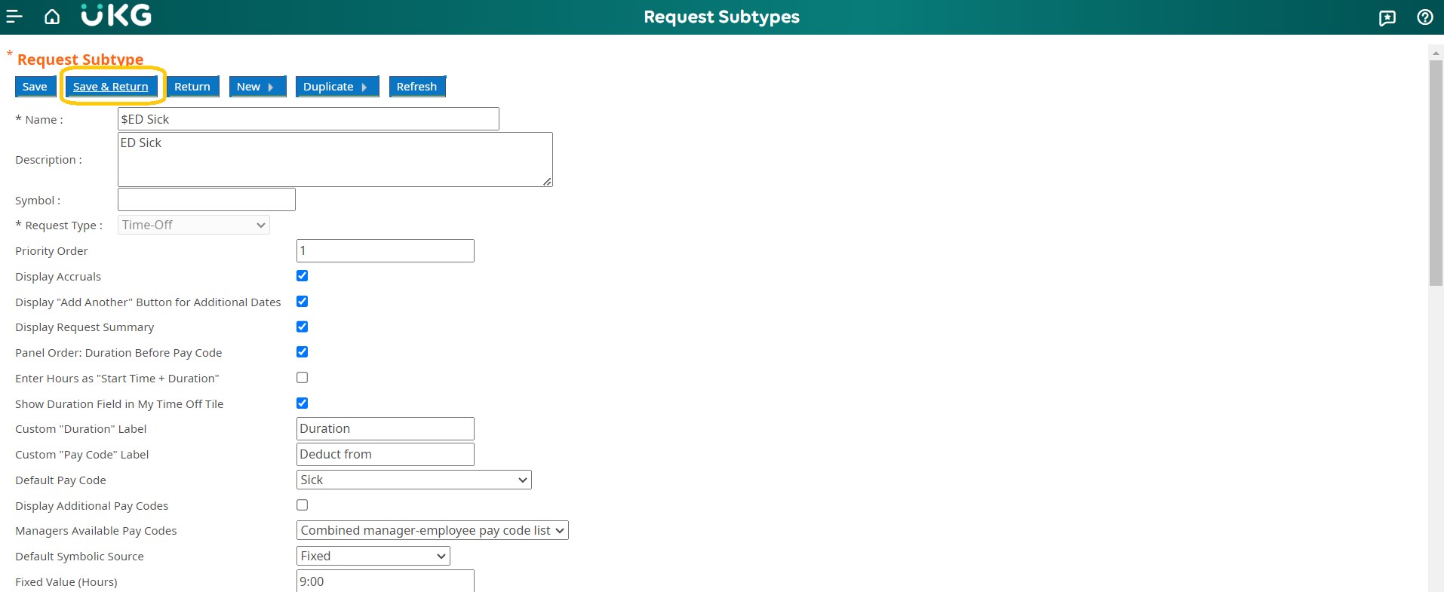This screenshot has width=1444, height=592.
Task: Open the main navigation hamburger menu
Action: (14, 17)
